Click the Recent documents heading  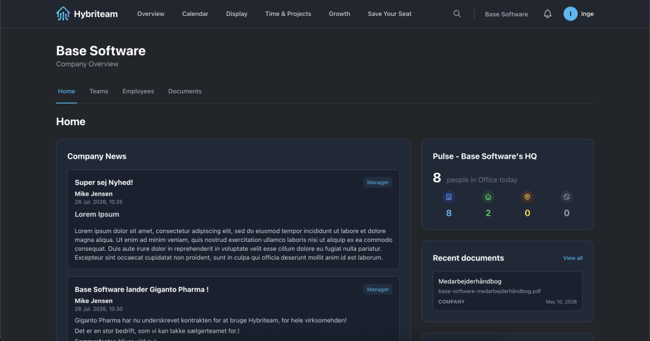click(x=468, y=258)
